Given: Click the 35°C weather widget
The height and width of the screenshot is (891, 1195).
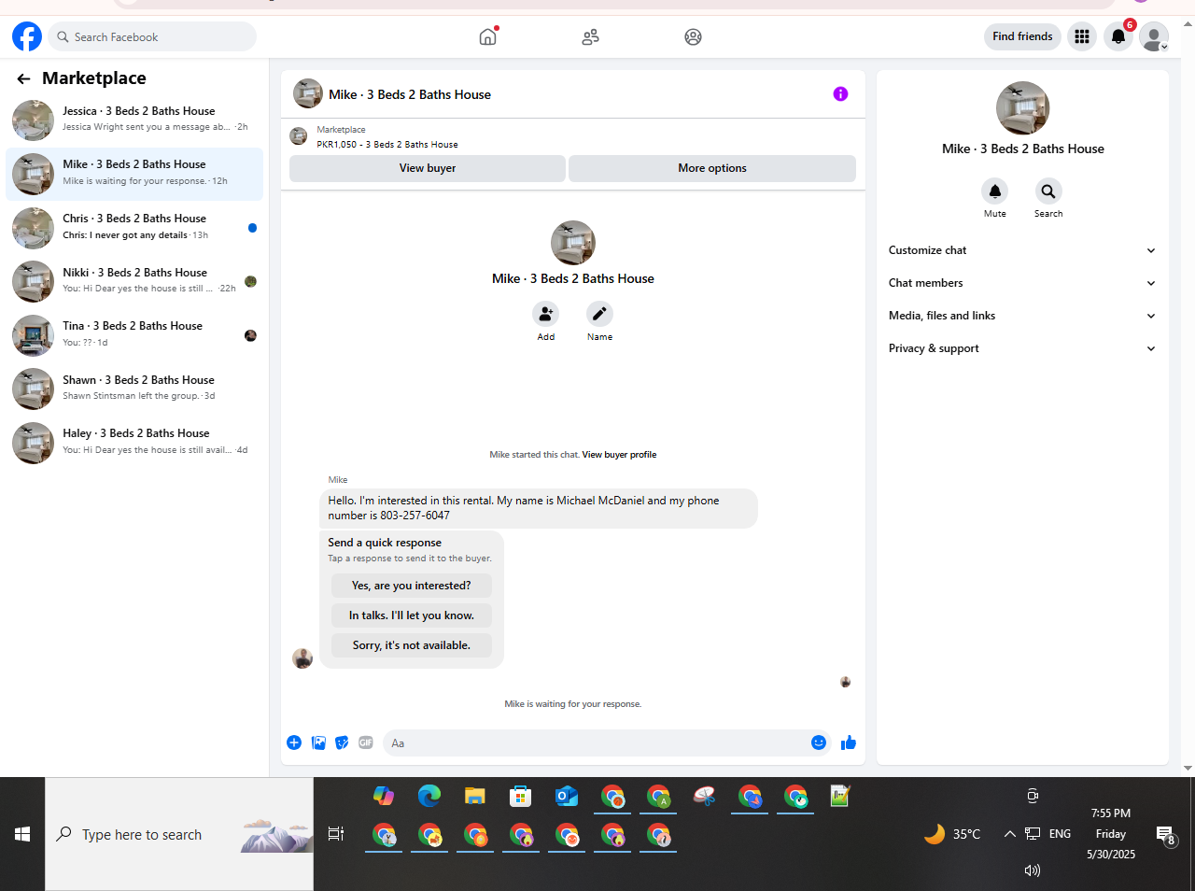Looking at the screenshot, I should (x=952, y=834).
